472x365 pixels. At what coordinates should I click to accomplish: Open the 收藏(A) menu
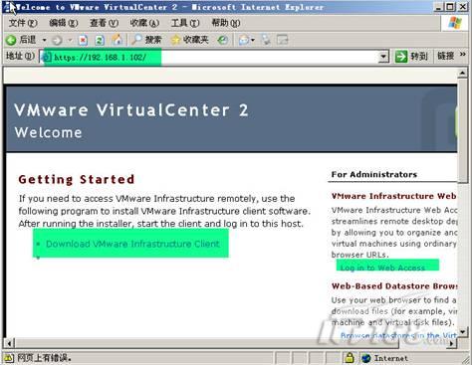pyautogui.click(x=144, y=23)
